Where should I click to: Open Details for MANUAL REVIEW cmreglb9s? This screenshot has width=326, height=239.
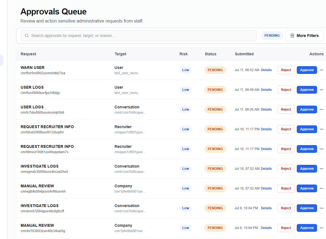click(266, 188)
